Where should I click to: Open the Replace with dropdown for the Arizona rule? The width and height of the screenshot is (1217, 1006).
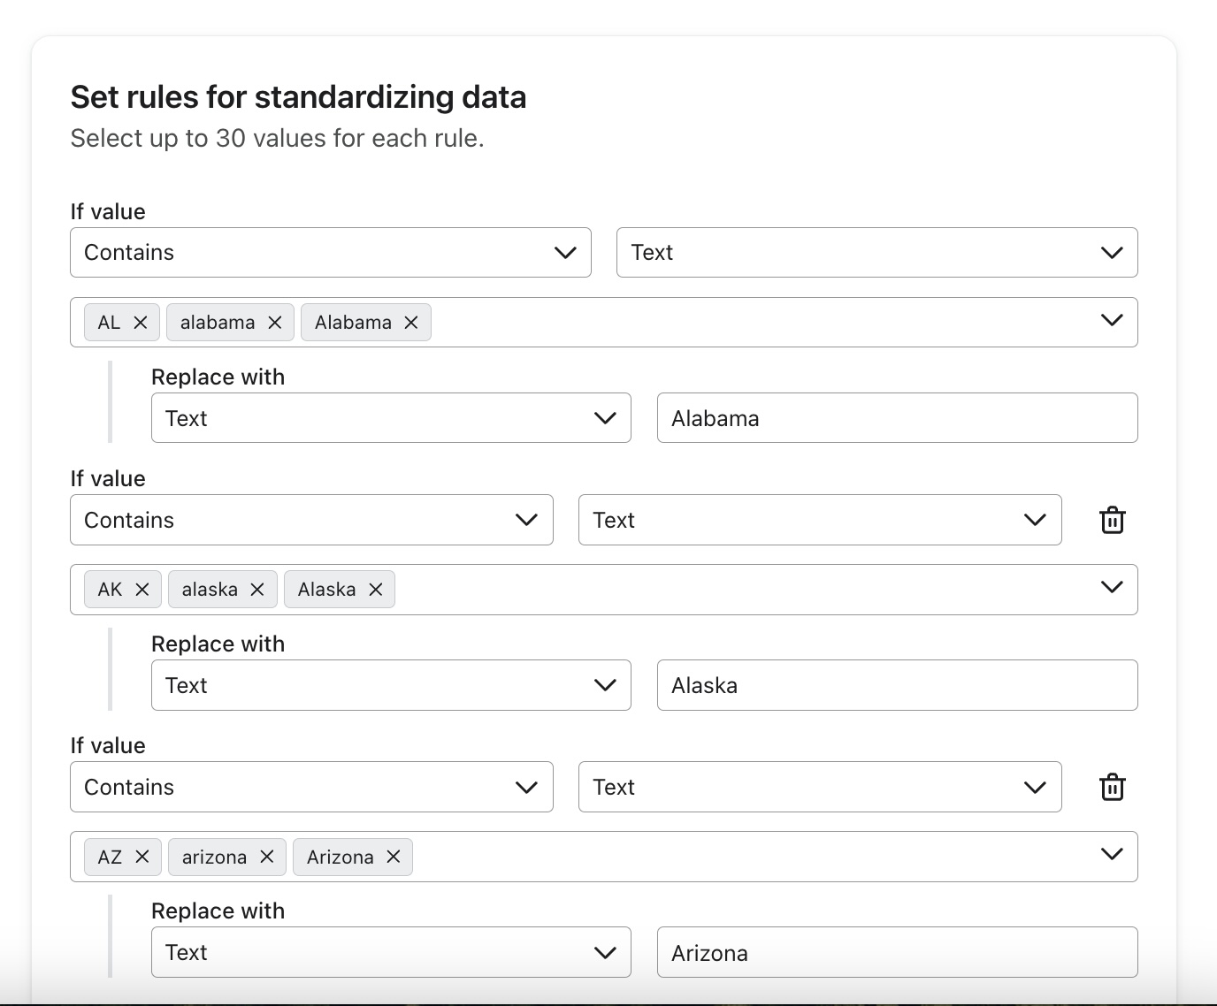pyautogui.click(x=391, y=952)
